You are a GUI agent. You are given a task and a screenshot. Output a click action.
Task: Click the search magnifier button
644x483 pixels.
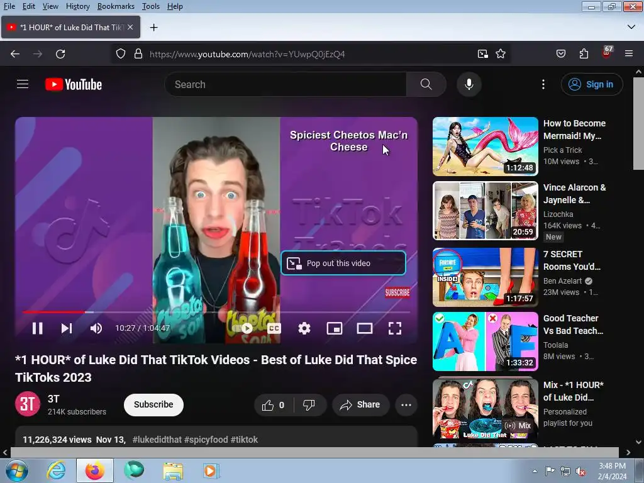tap(426, 84)
